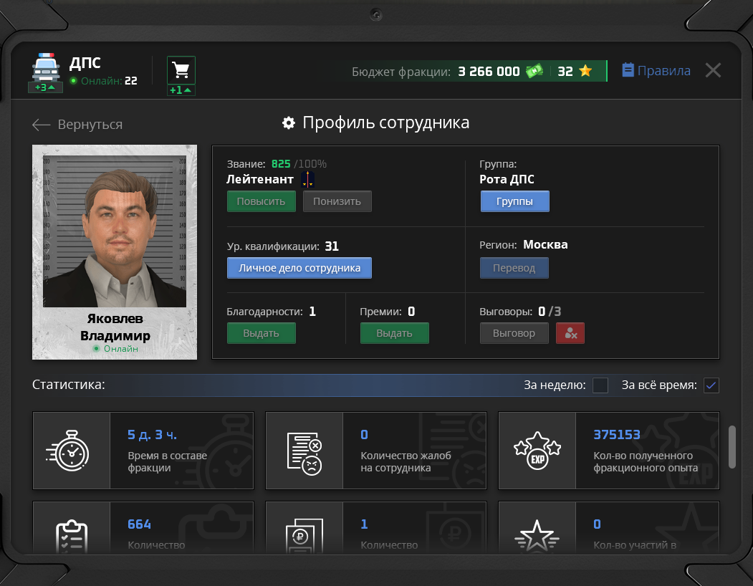The height and width of the screenshot is (586, 753).
Task: Click the 825 rank progress value
Action: click(281, 164)
